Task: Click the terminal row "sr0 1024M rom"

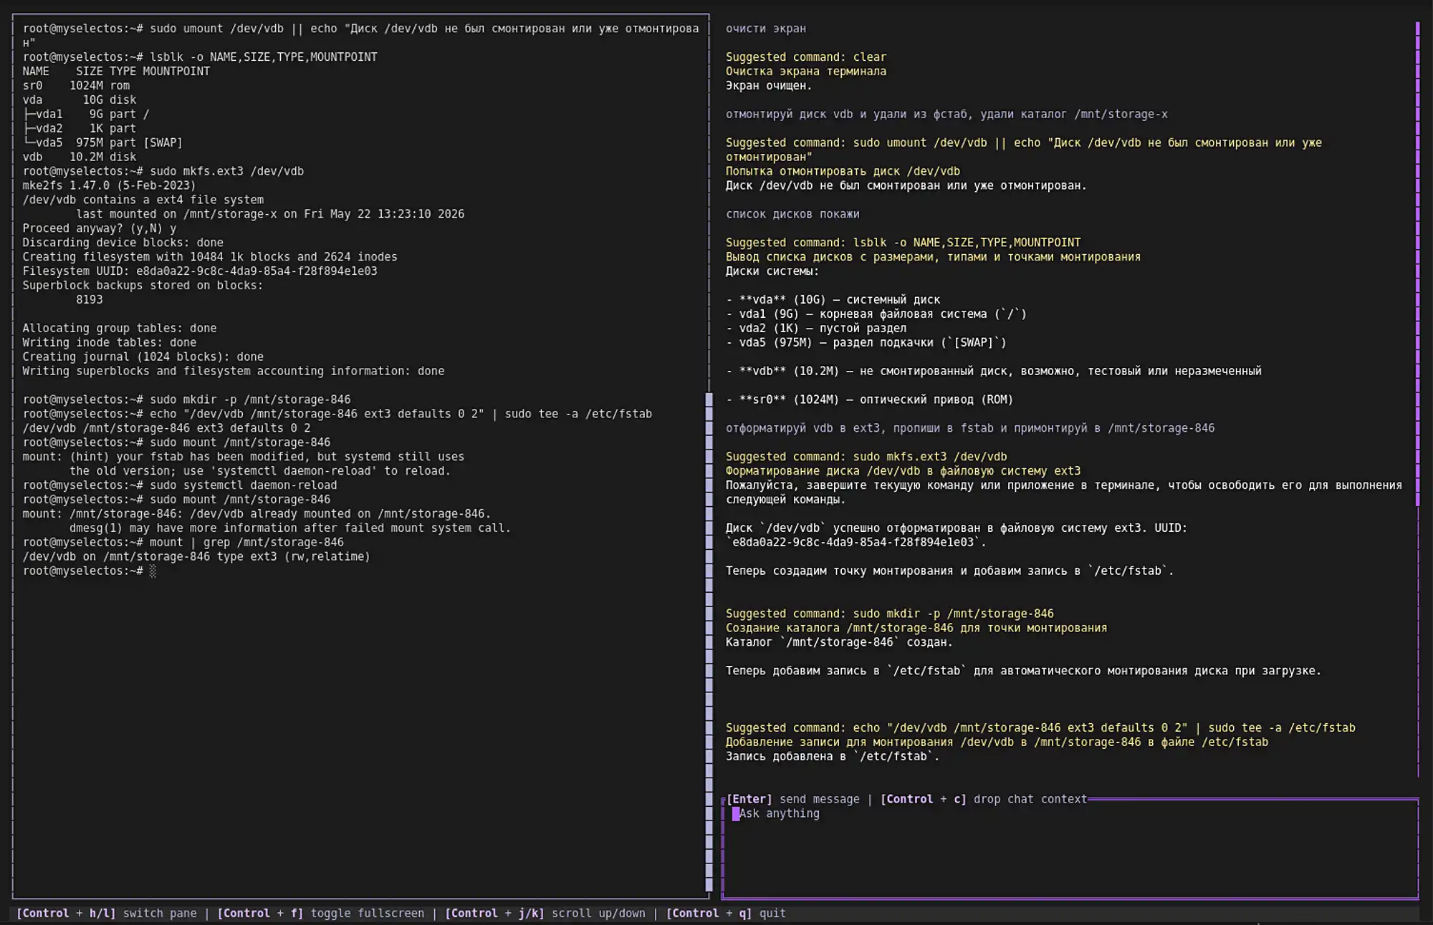Action: pos(76,86)
